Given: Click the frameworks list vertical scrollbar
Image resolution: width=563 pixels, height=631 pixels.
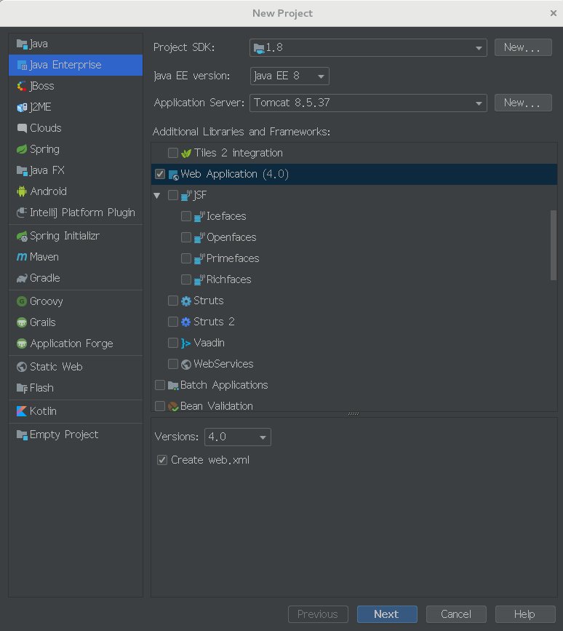Looking at the screenshot, I should pos(554,245).
